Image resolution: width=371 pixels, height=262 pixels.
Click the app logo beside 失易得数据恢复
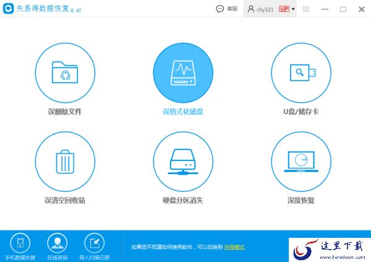8,9
